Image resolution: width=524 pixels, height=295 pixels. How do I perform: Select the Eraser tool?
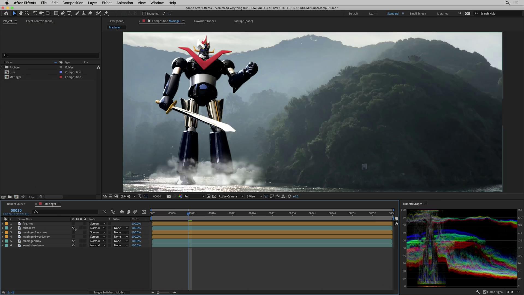90,13
